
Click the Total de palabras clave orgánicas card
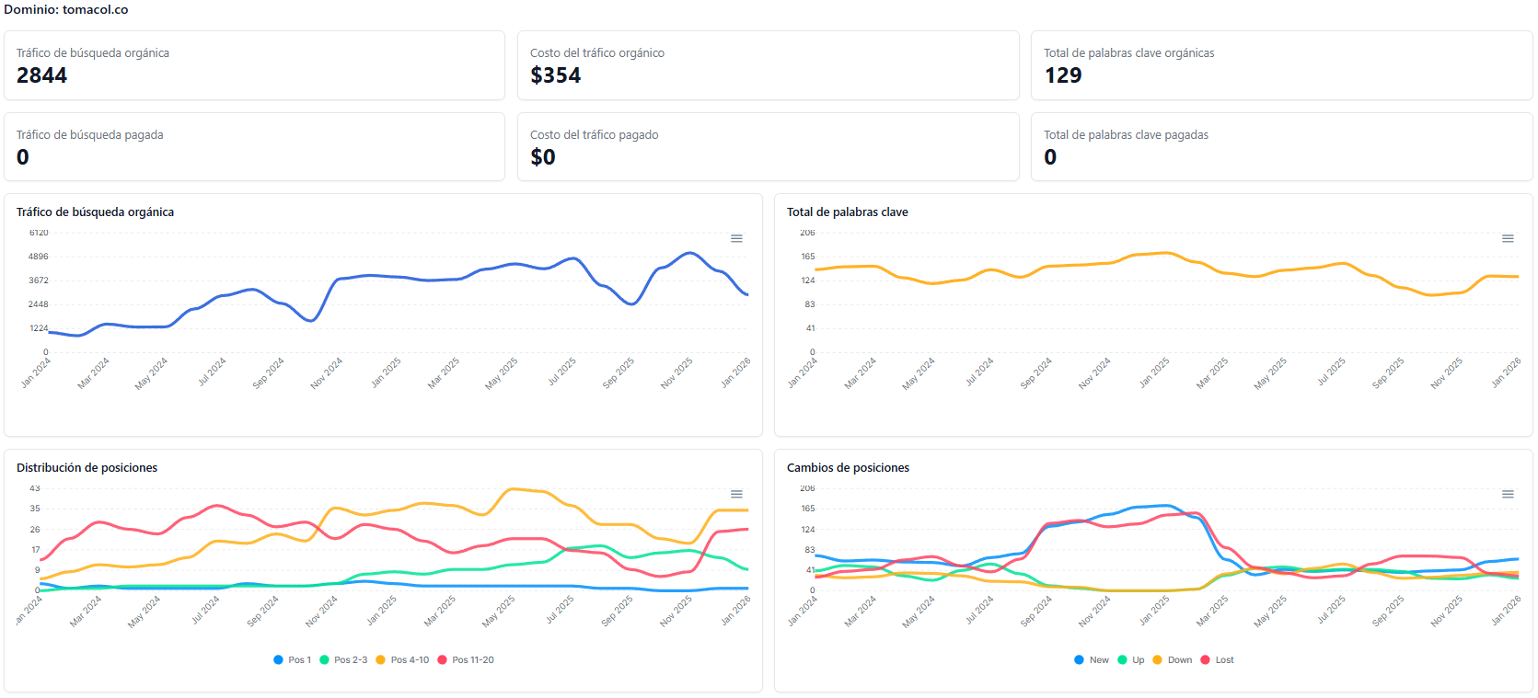[1281, 65]
